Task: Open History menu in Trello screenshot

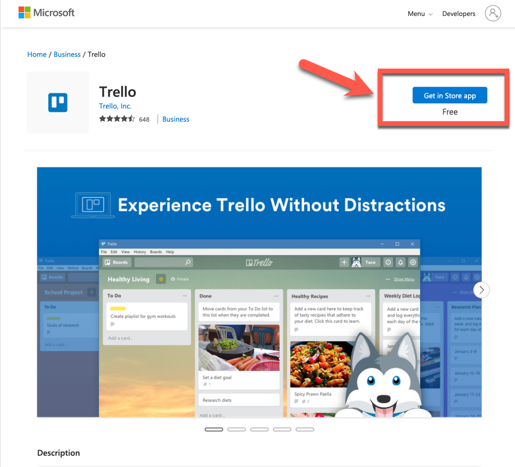Action: coord(140,252)
